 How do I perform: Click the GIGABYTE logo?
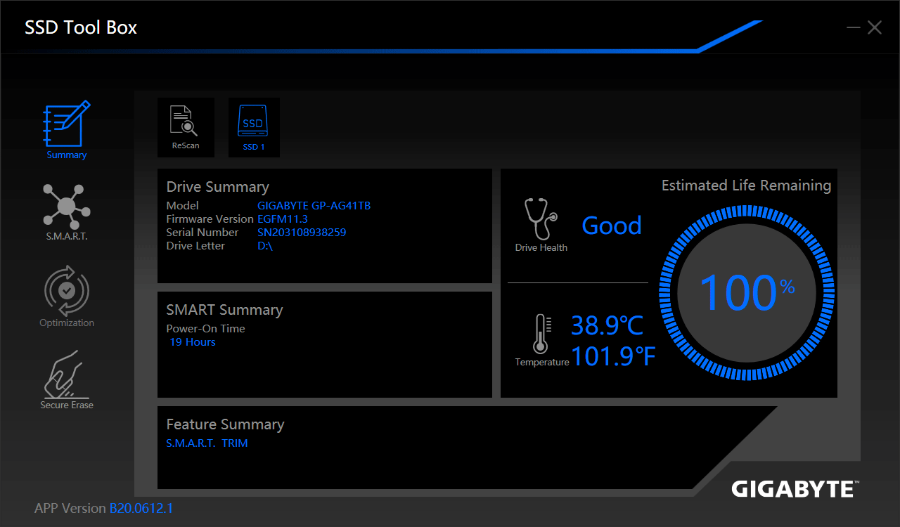(795, 488)
